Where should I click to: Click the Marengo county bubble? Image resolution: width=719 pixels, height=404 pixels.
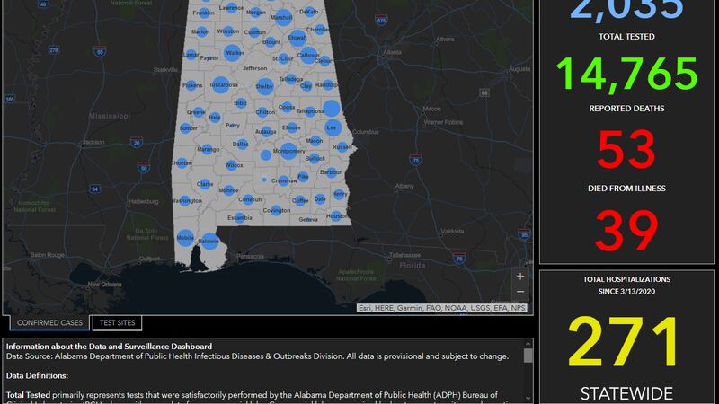(207, 149)
